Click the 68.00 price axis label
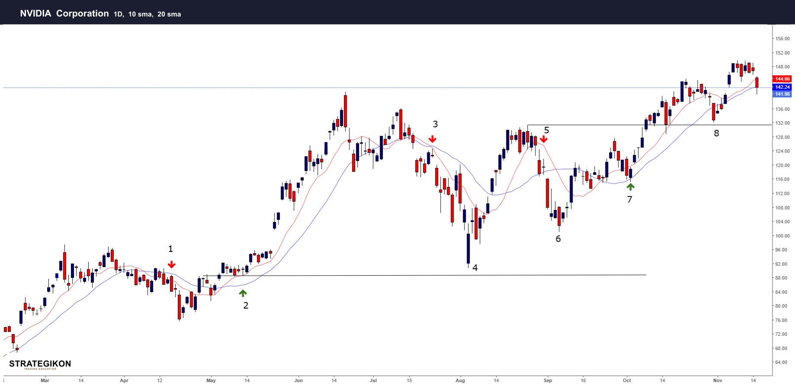The height and width of the screenshot is (386, 795). [781, 348]
